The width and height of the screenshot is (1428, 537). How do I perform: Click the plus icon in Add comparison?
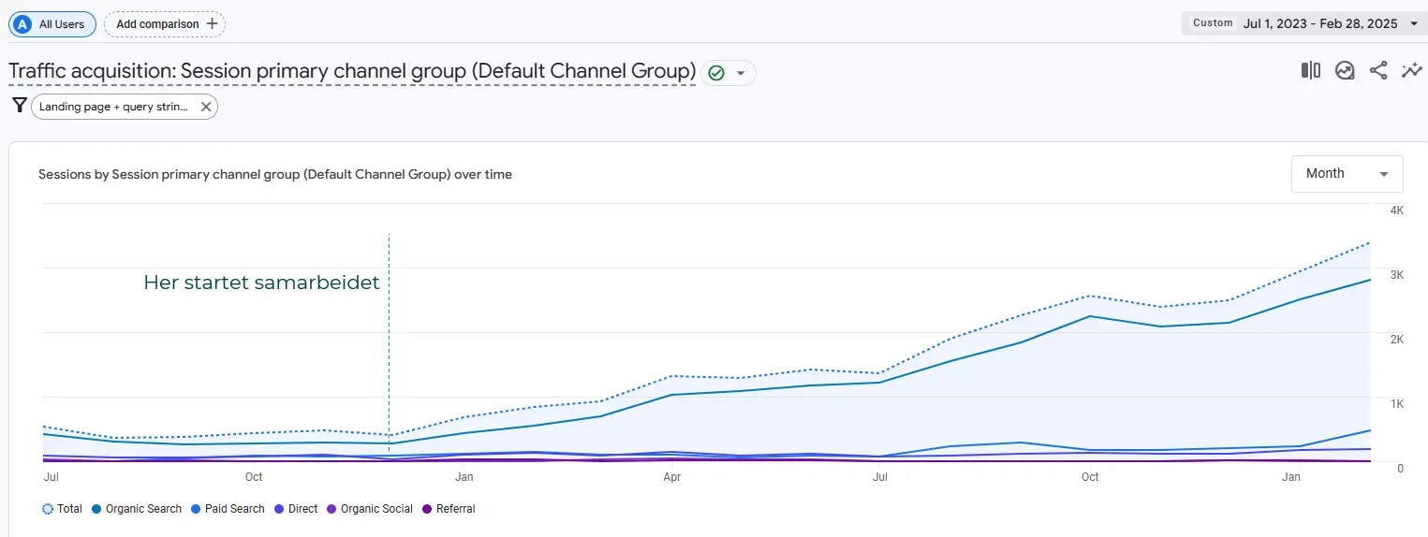(212, 24)
